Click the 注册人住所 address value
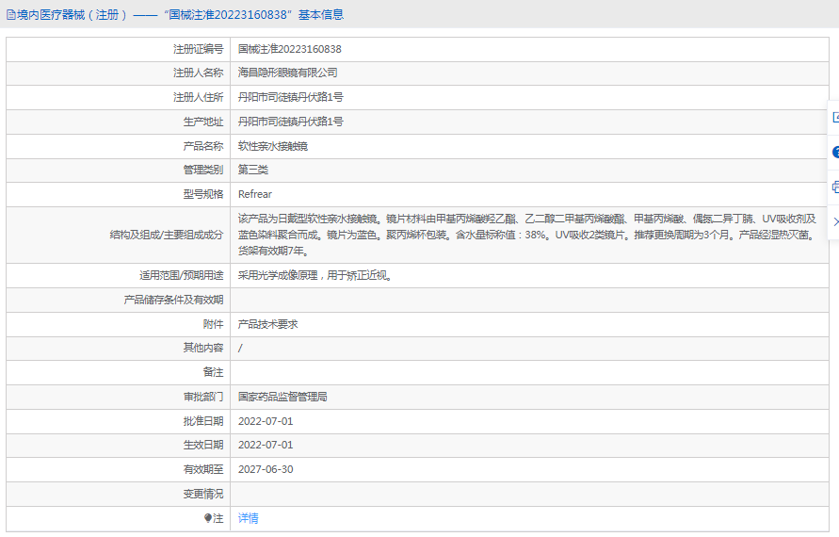 coord(290,97)
